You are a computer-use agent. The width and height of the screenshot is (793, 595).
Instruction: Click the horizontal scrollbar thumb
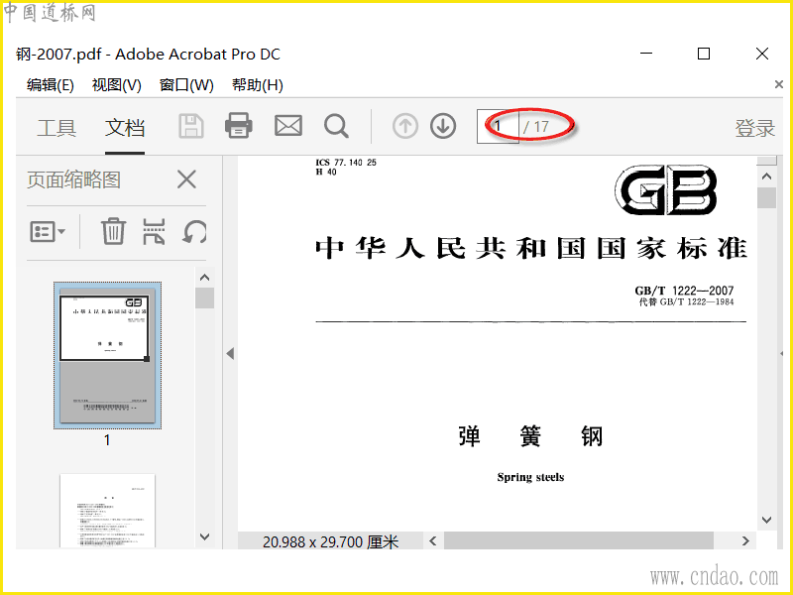coord(579,540)
